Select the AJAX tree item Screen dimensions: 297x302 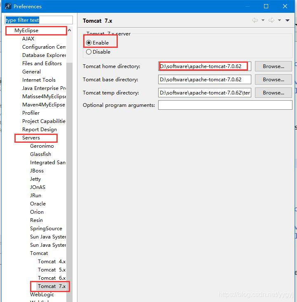pyautogui.click(x=28, y=39)
